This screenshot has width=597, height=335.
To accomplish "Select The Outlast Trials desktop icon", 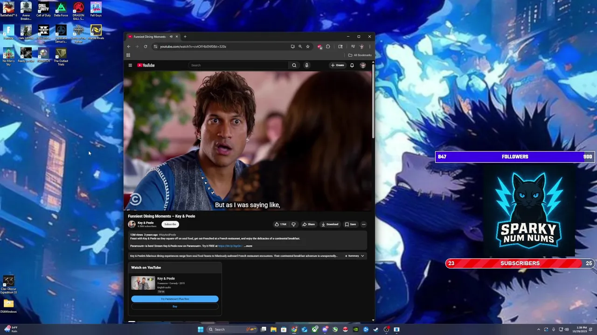I will point(61,57).
